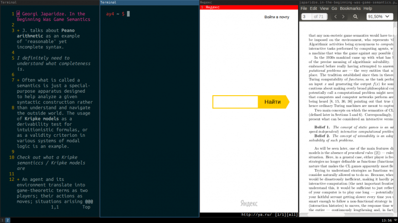Focus the Yandex search input box
The width and height of the screenshot is (398, 223).
click(235, 102)
